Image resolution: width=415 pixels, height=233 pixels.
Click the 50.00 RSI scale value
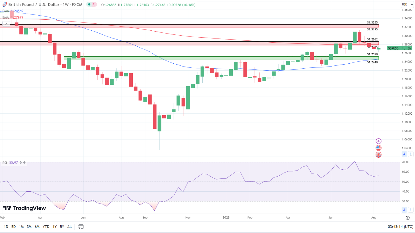406,181
